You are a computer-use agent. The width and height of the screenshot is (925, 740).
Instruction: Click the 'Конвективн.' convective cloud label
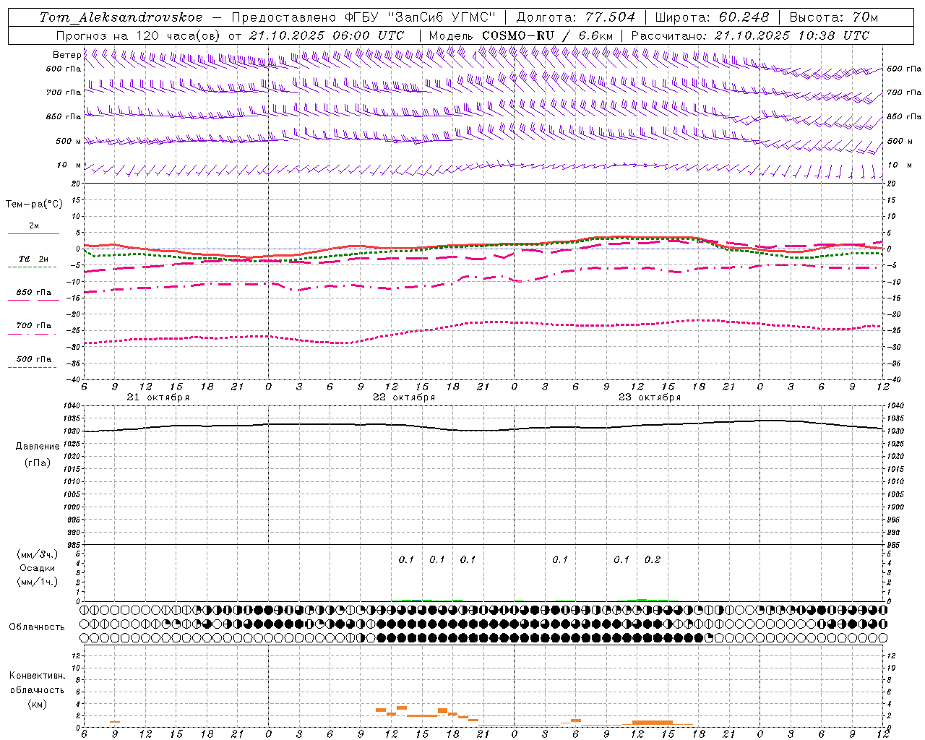pos(37,676)
